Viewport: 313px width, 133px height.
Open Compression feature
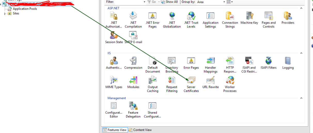click(133, 63)
